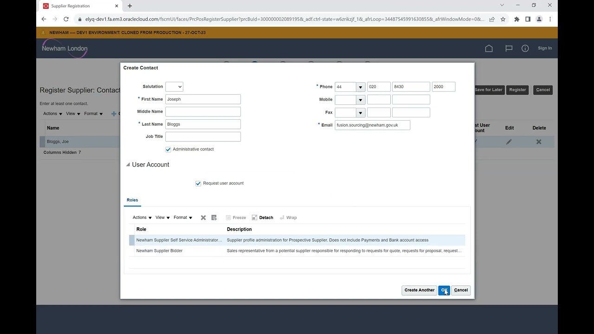The image size is (594, 334).
Task: Click the Sign In link
Action: point(545,48)
